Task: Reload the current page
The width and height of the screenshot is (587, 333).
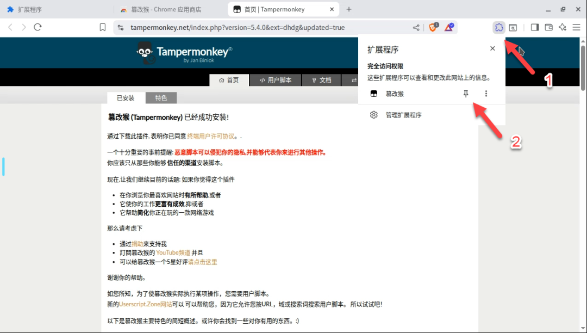Action: pyautogui.click(x=38, y=27)
